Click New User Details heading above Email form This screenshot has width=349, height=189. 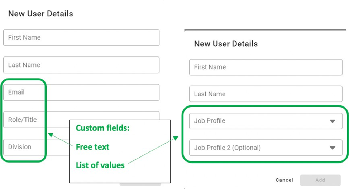(40, 14)
